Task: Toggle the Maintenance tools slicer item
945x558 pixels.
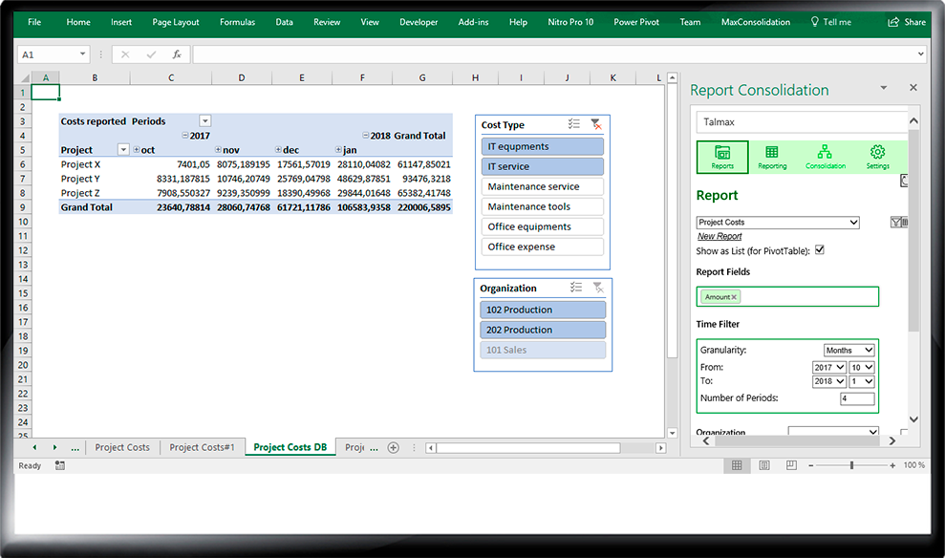Action: point(542,206)
